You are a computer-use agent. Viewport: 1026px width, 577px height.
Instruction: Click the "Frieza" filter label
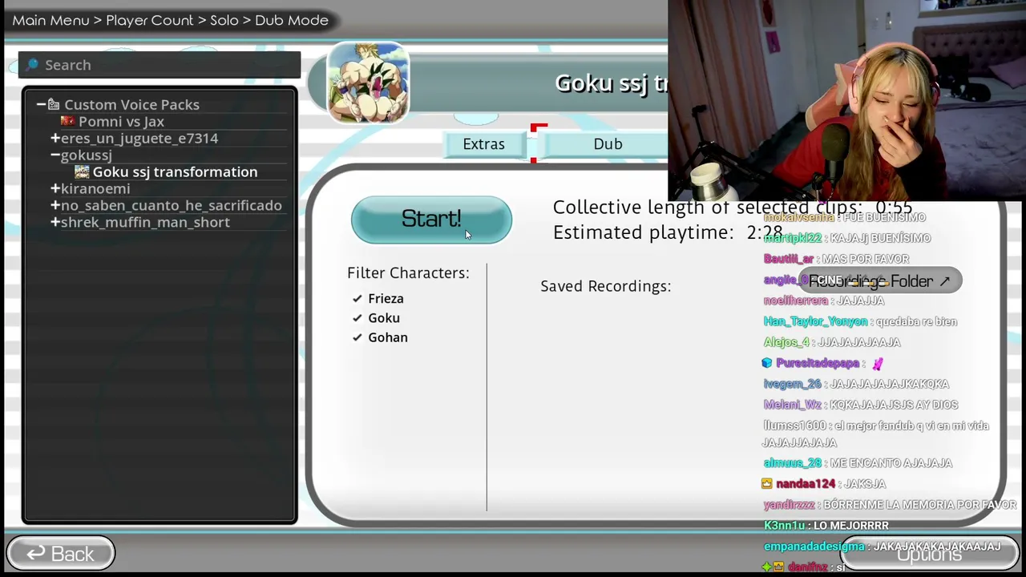[x=386, y=298]
